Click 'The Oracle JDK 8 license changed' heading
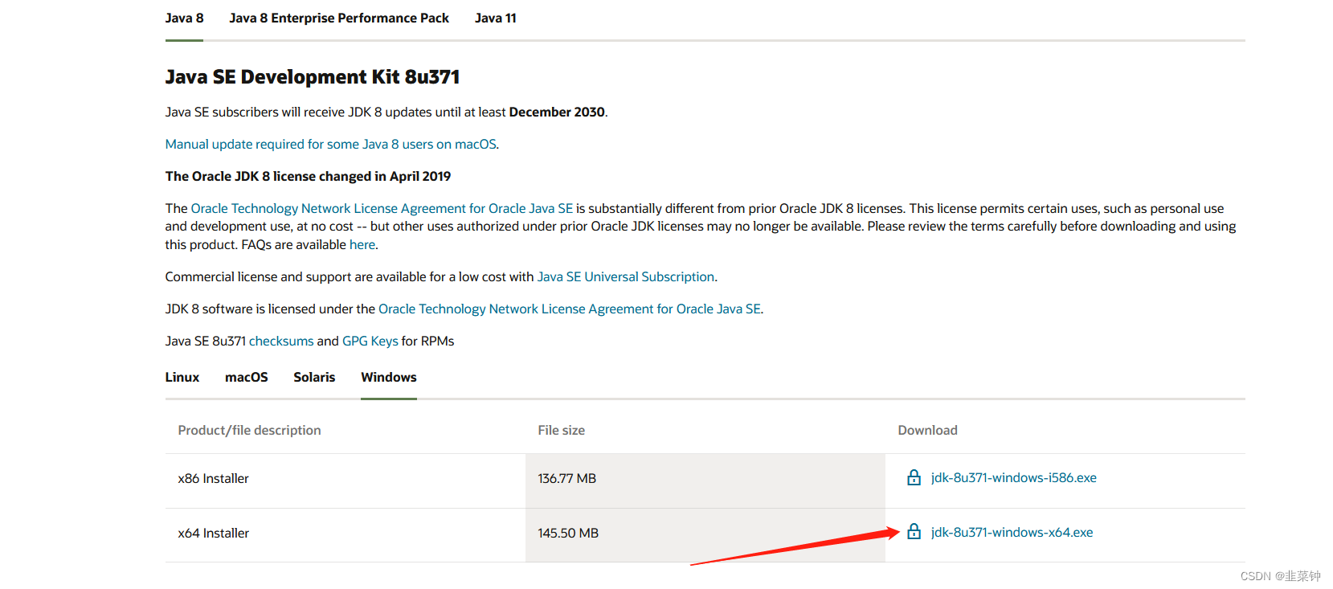1333x589 pixels. 308,176
